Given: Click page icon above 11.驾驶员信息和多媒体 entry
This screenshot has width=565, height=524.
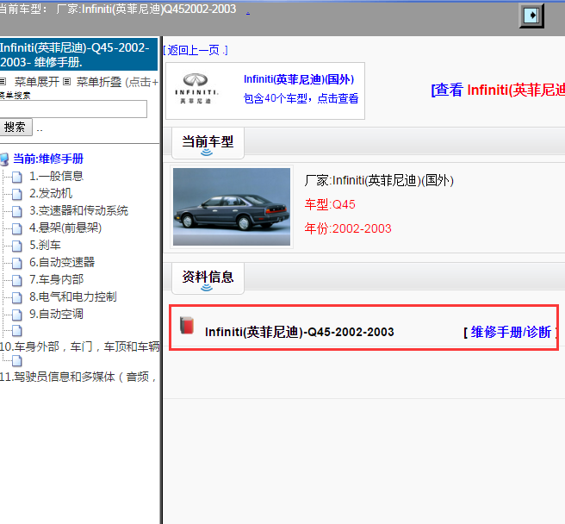Looking at the screenshot, I should click(x=17, y=361).
